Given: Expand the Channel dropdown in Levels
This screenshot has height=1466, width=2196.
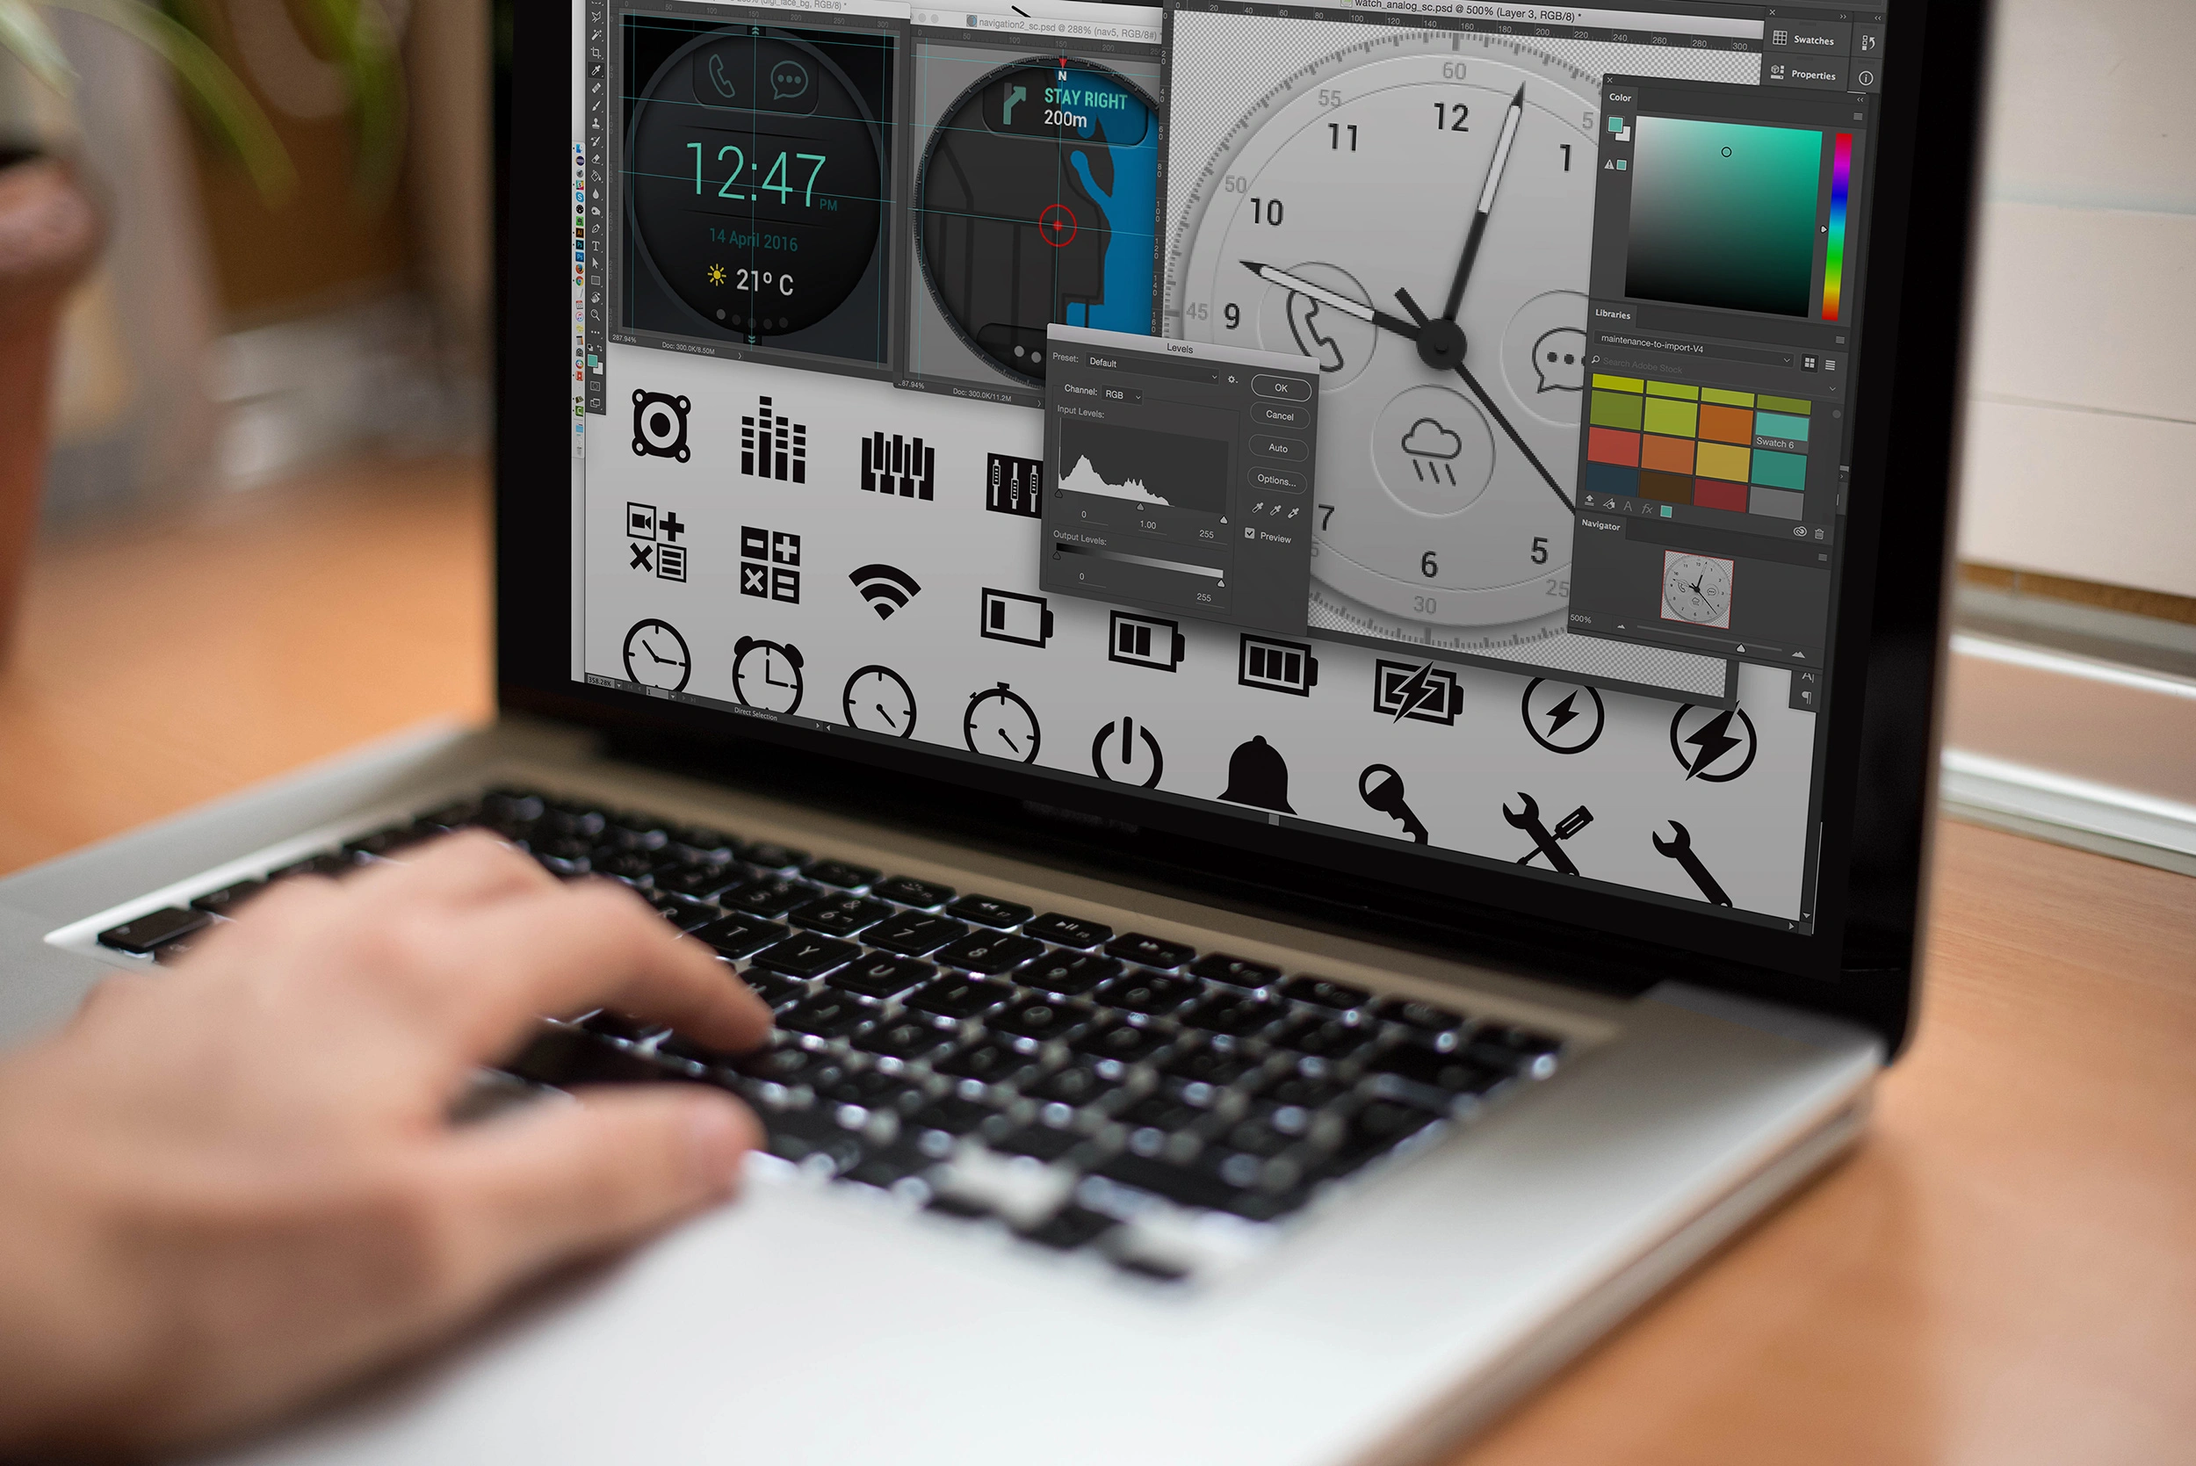Looking at the screenshot, I should [1123, 394].
